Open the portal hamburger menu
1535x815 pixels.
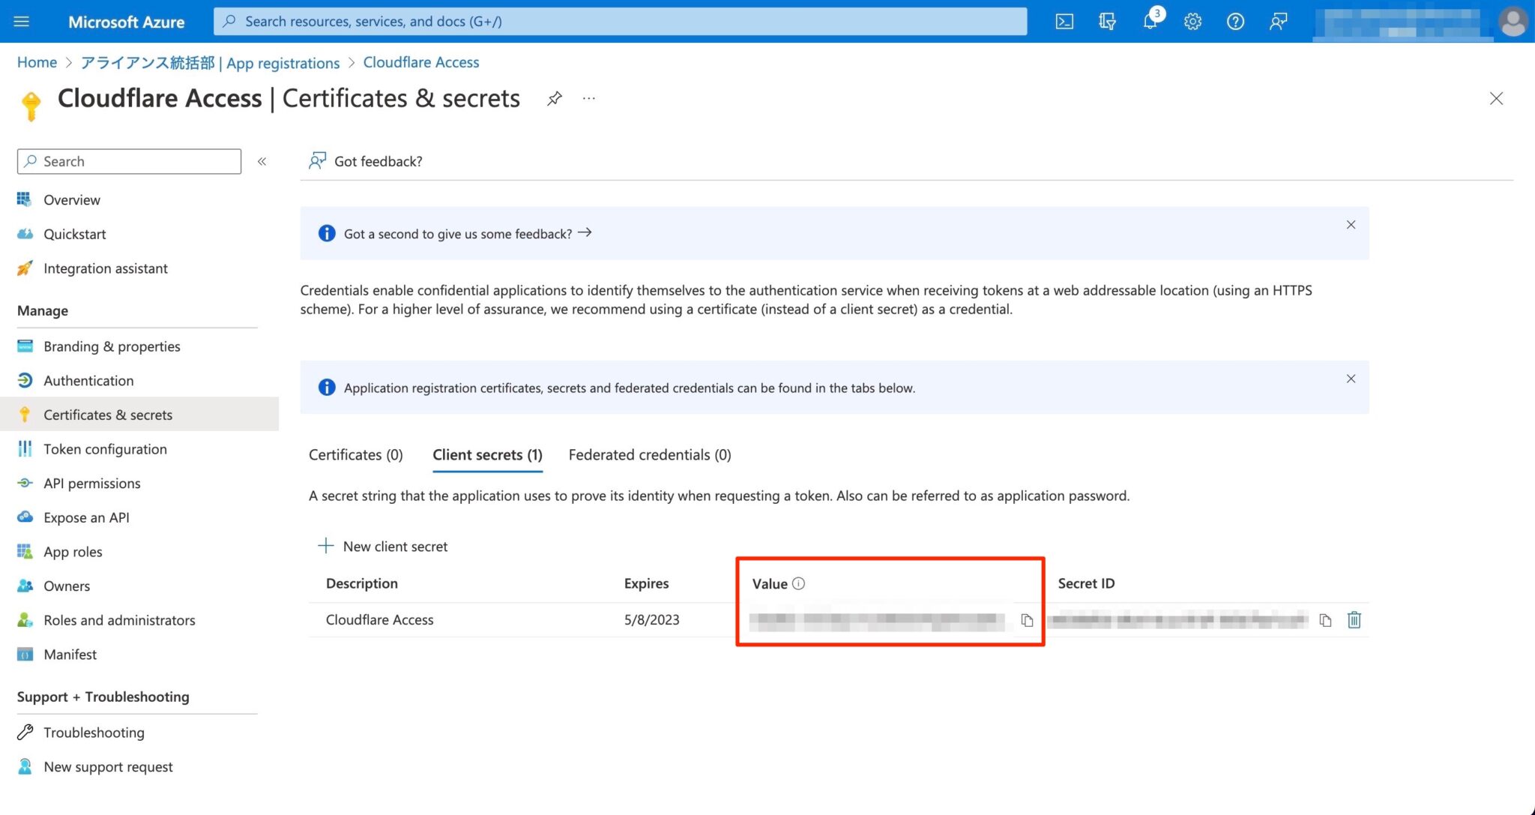tap(20, 21)
